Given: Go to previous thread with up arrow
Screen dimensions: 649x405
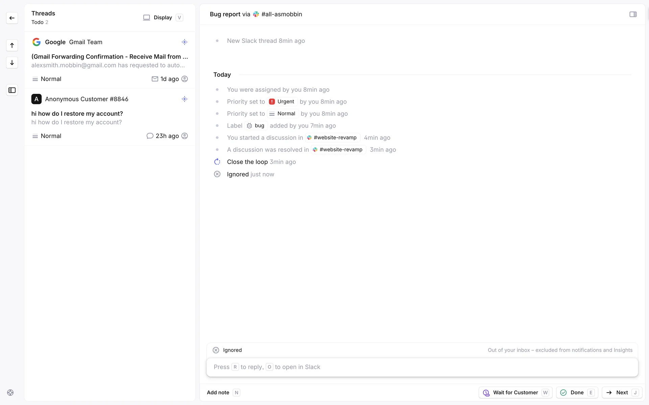Looking at the screenshot, I should pos(12,45).
